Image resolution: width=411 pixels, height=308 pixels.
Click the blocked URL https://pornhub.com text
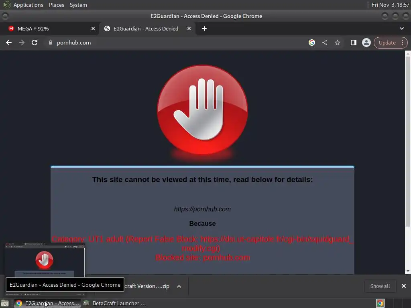[202, 209]
